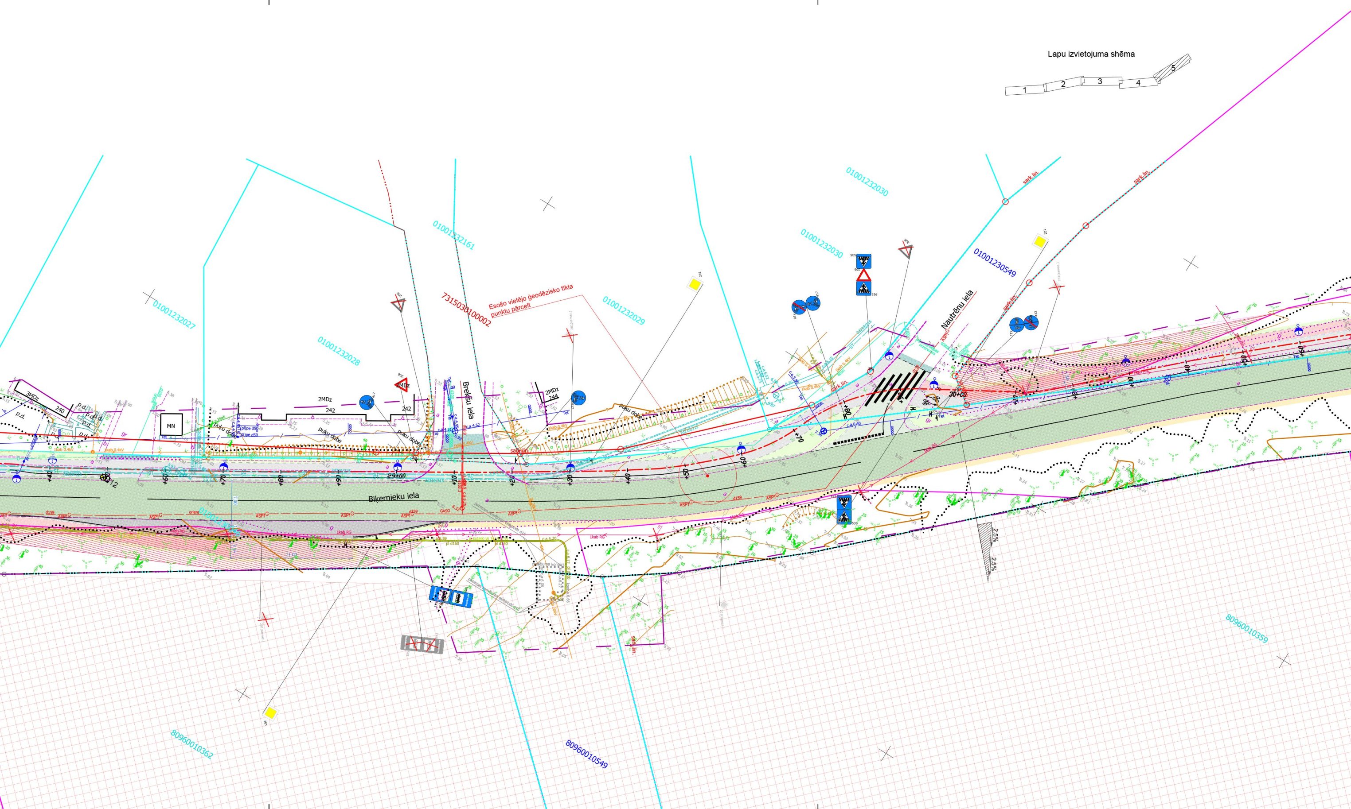Select red warning triangle between blue 535/536 signs

click(x=864, y=275)
